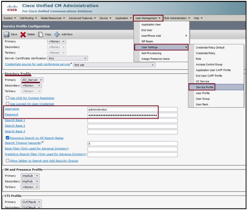Viewport: 247px width, 210px height.
Task: Choose User Rank submenu entry
Action: click(x=216, y=104)
